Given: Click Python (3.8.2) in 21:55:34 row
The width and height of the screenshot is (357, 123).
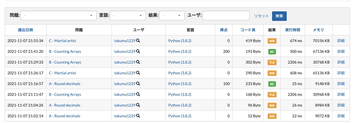Looking at the screenshot, I should [x=180, y=41].
